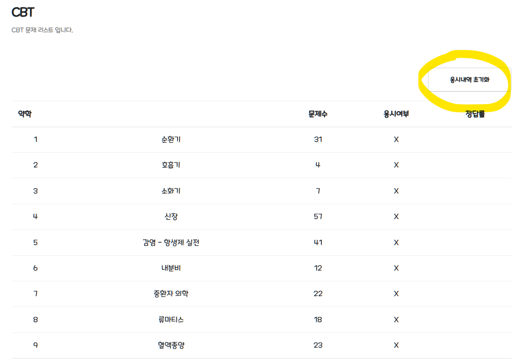Viewport: 518px width, 363px height.
Task: Click question count 57 for 신장
Action: [318, 216]
